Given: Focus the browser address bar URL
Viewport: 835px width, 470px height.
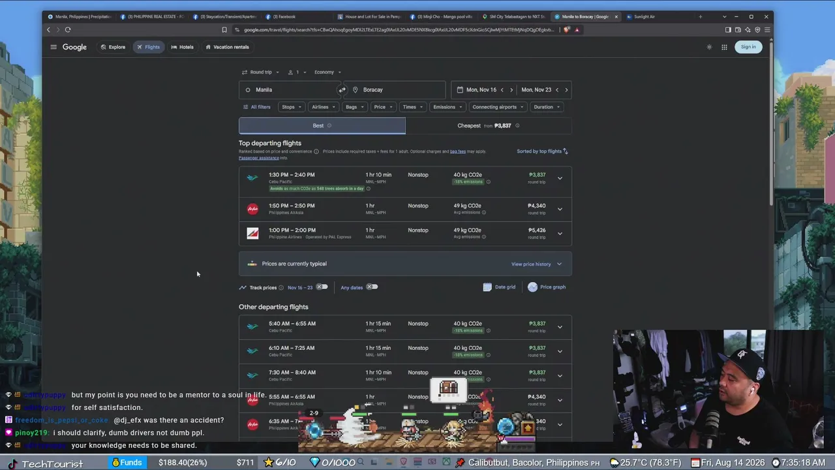Looking at the screenshot, I should point(399,29).
